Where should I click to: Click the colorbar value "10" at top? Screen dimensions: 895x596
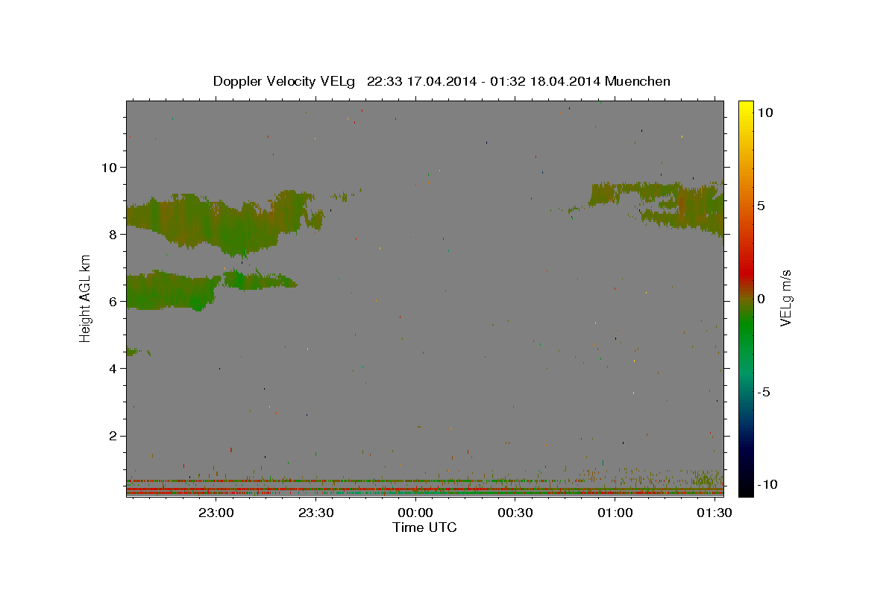(766, 112)
